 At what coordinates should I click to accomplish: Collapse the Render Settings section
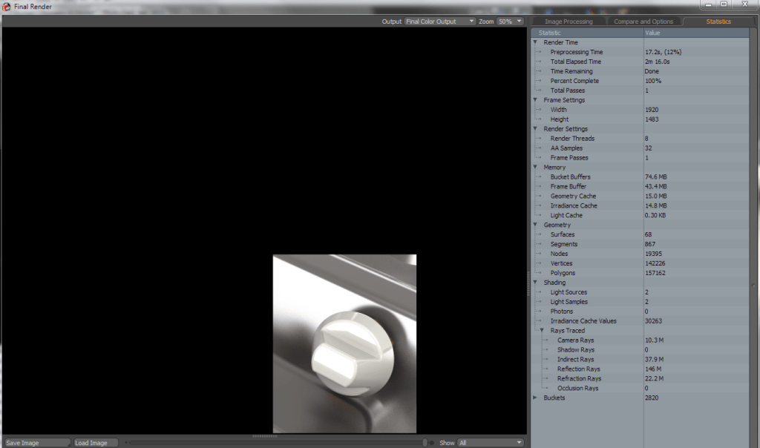pyautogui.click(x=534, y=128)
